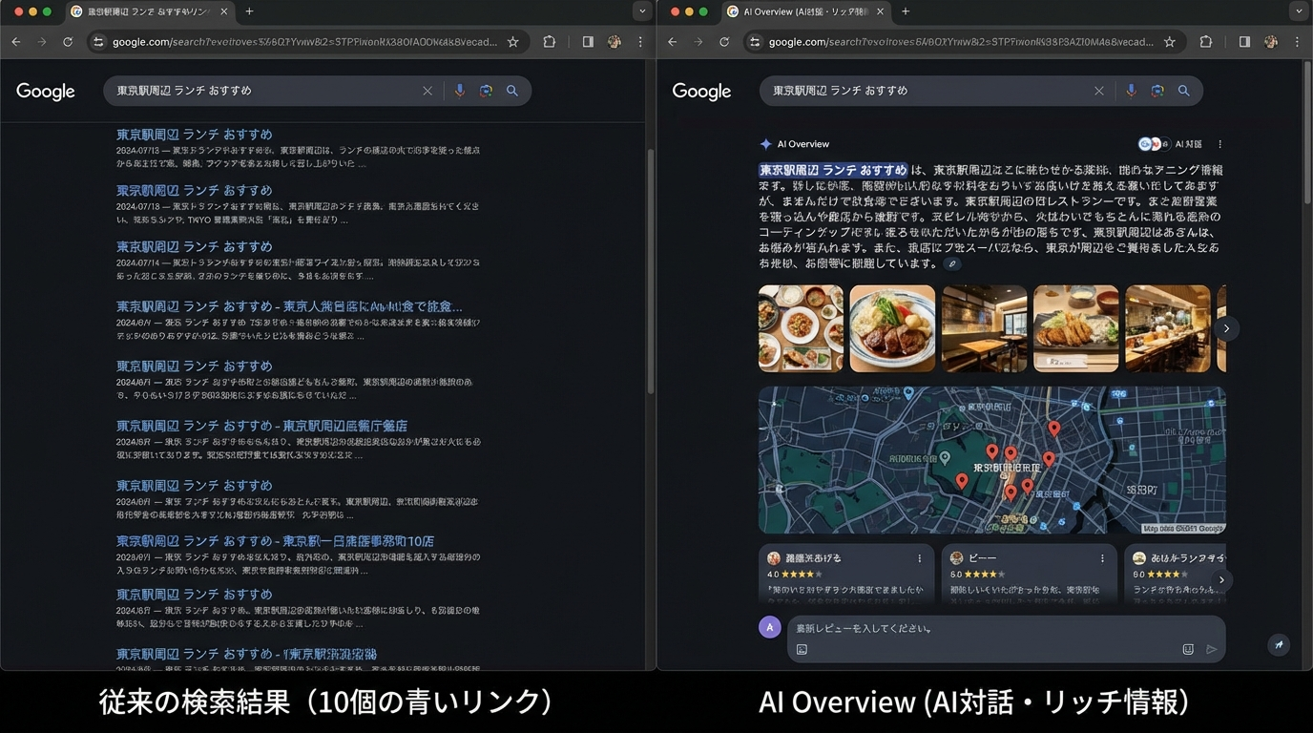The width and height of the screenshot is (1313, 733).
Task: Show more food images with the right chevron
Action: [x=1226, y=327]
